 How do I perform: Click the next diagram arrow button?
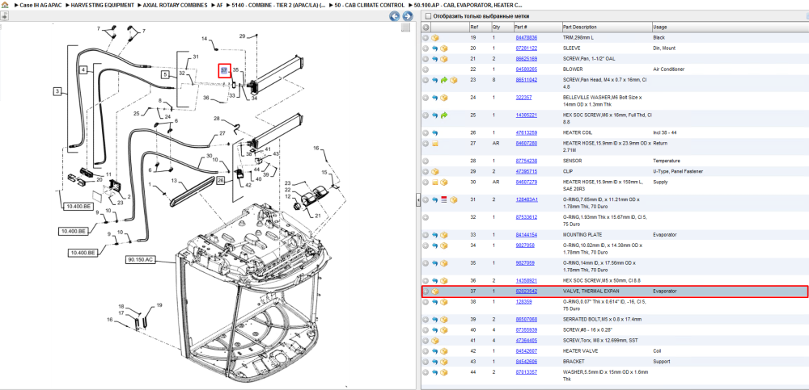407,16
